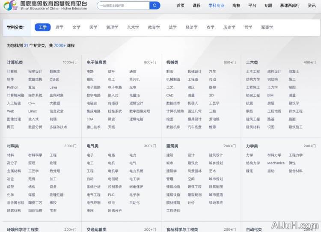Click the Java keyword link
Screen dimensions: 321x232
pos(53,87)
